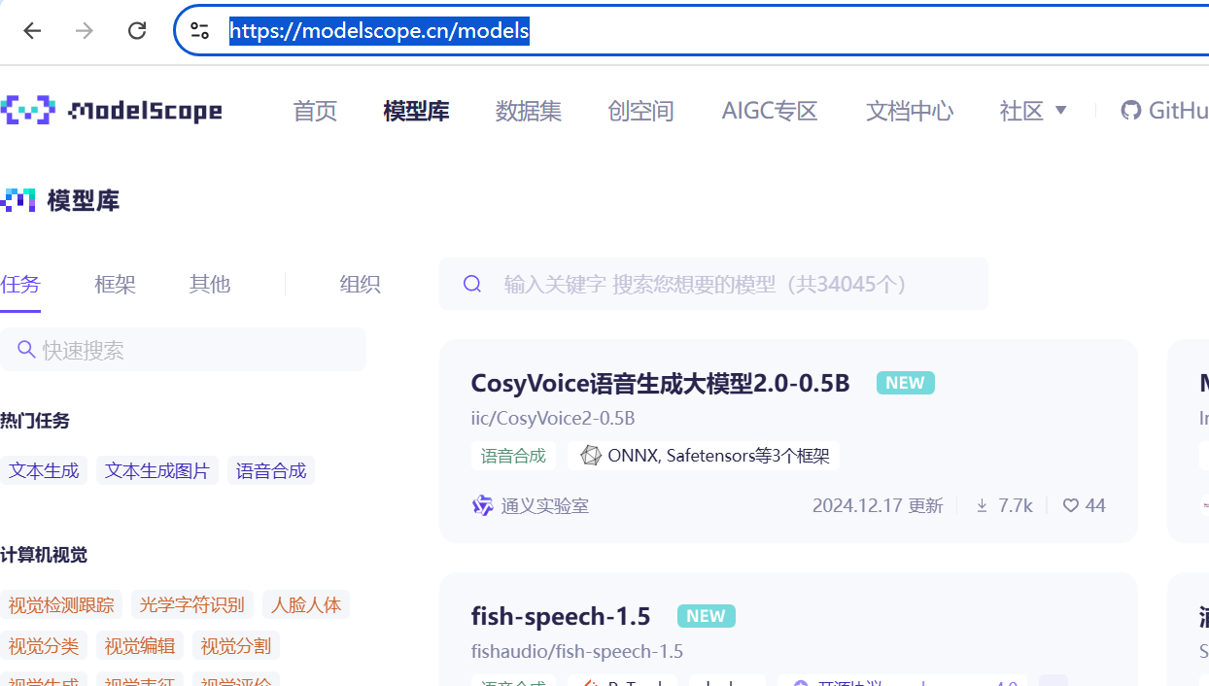The image size is (1209, 686).
Task: Click the search icon in model search
Action: coord(472,284)
